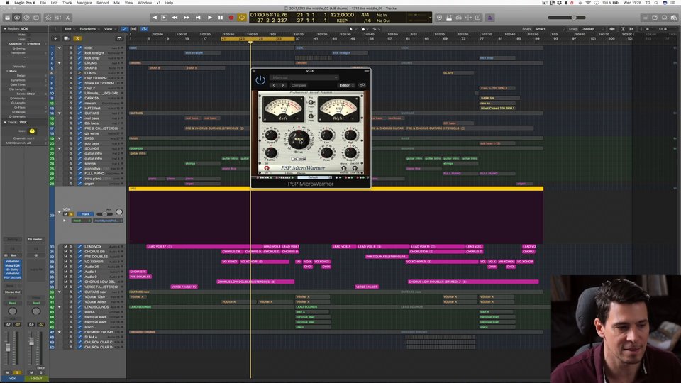Select the LEAD VOX track header
This screenshot has height=383, width=681.
click(x=92, y=247)
